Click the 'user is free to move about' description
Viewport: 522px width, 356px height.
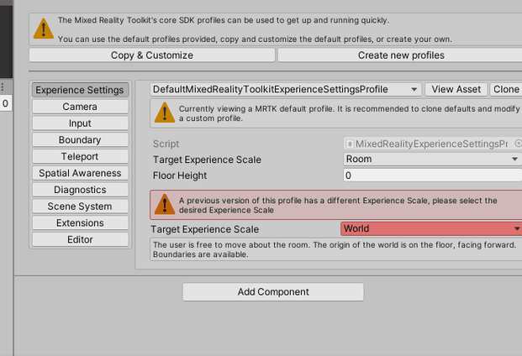(x=335, y=249)
